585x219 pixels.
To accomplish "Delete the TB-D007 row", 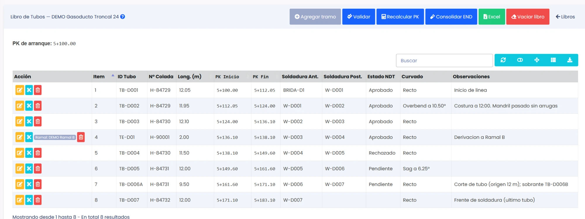I will [38, 200].
